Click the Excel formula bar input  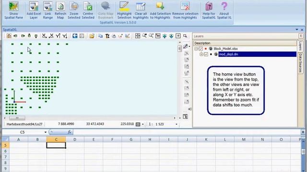point(187,132)
